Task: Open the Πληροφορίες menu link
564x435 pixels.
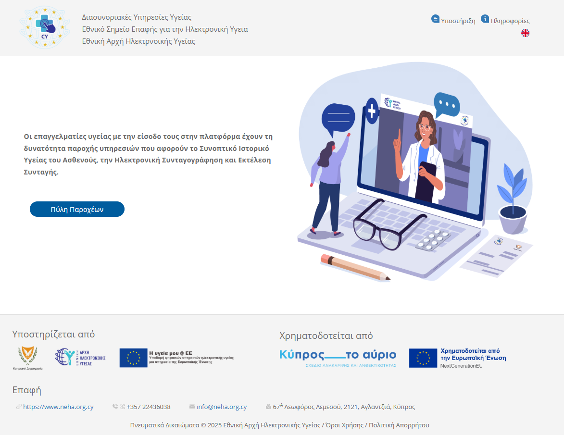Action: [510, 21]
